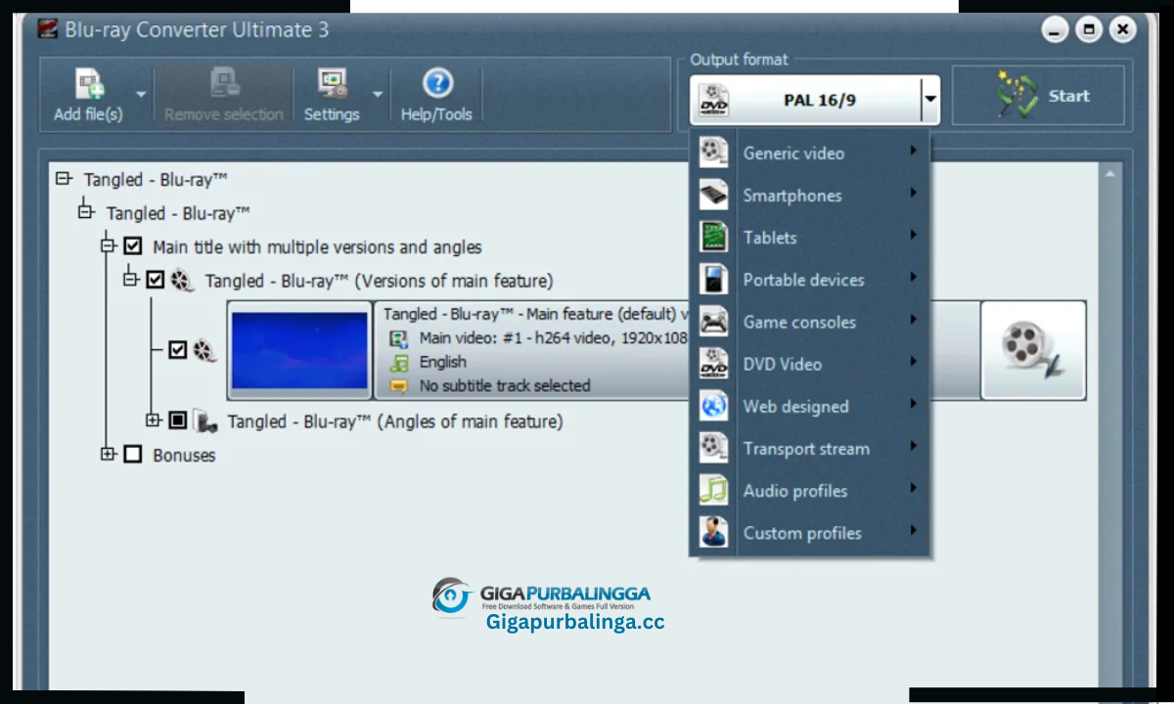Uncheck Versions of main feature checkbox

156,281
